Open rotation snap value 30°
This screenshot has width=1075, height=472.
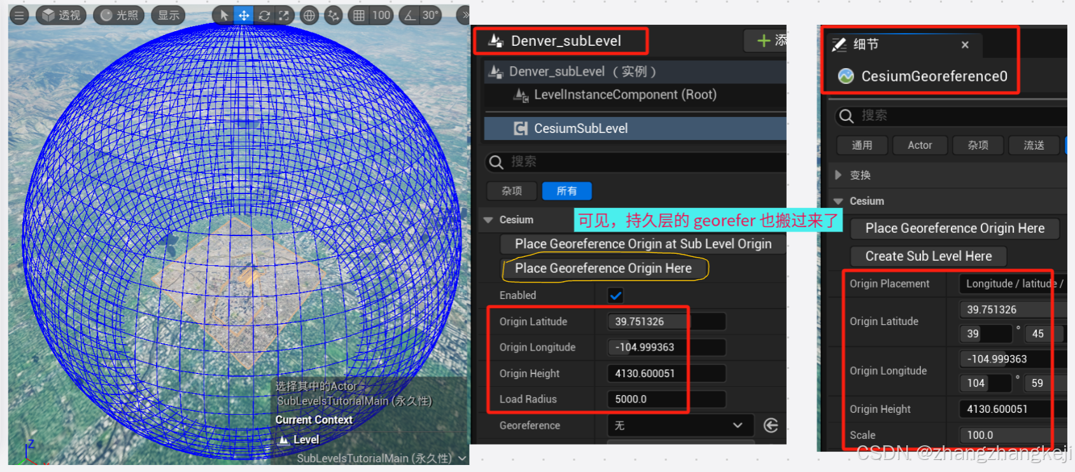point(431,15)
